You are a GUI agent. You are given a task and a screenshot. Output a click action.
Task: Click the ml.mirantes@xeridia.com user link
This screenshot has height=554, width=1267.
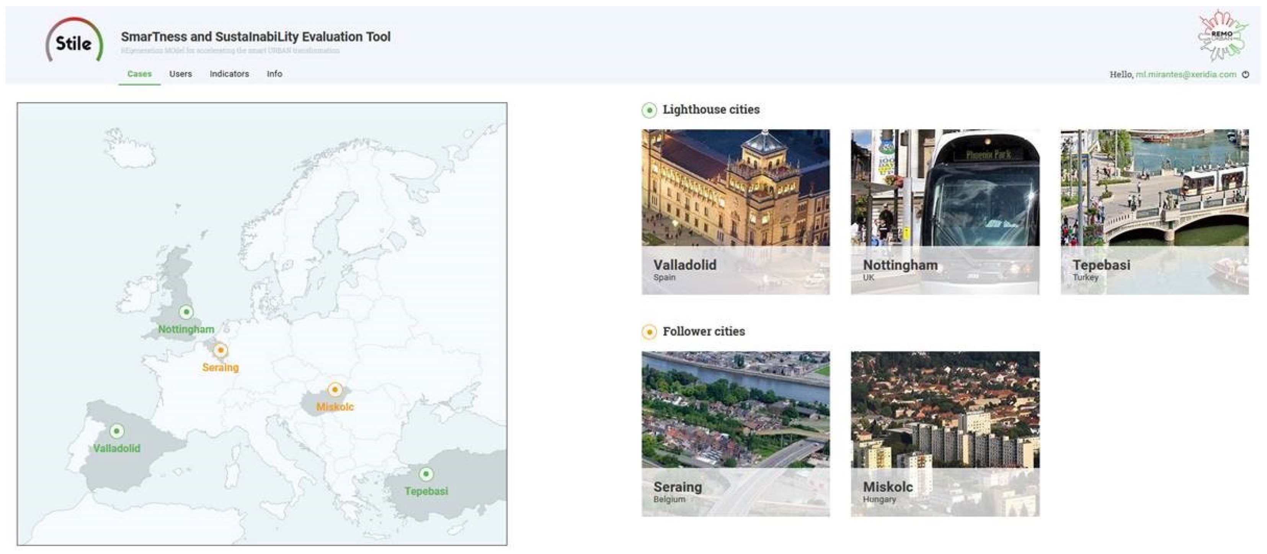tap(1185, 75)
